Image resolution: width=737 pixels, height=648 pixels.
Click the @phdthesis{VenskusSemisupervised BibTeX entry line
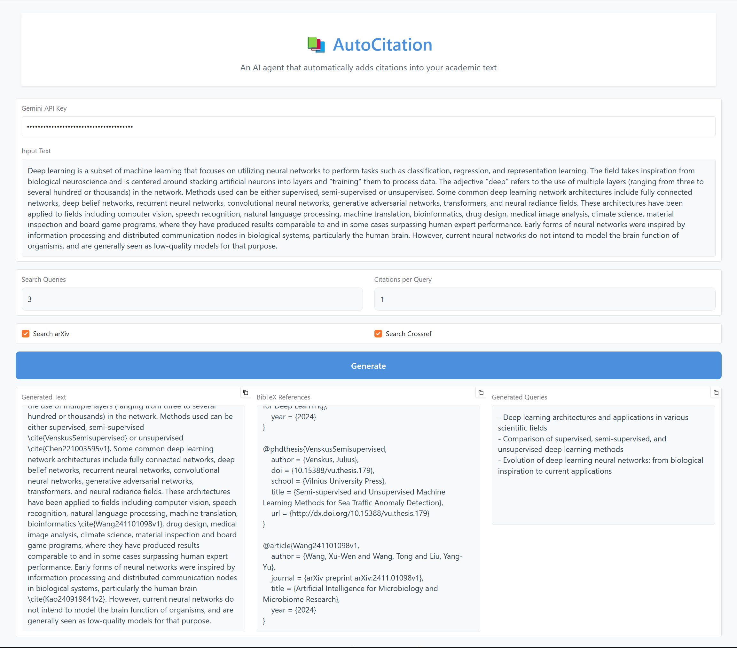325,449
